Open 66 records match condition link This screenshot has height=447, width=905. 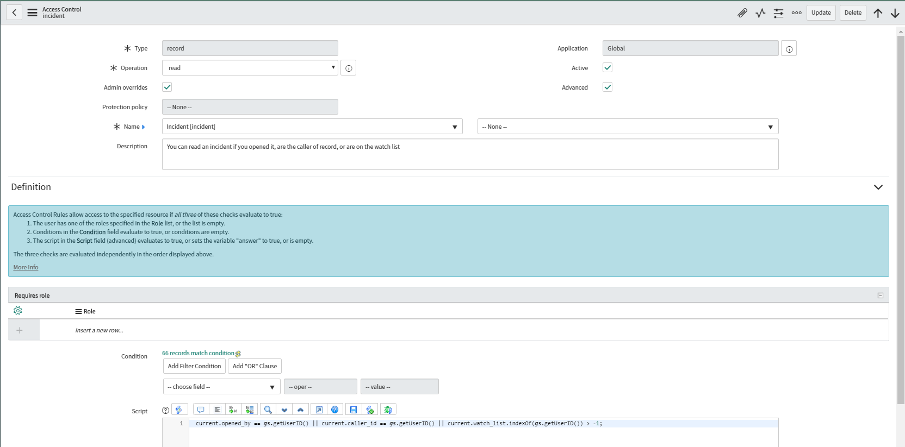(198, 353)
